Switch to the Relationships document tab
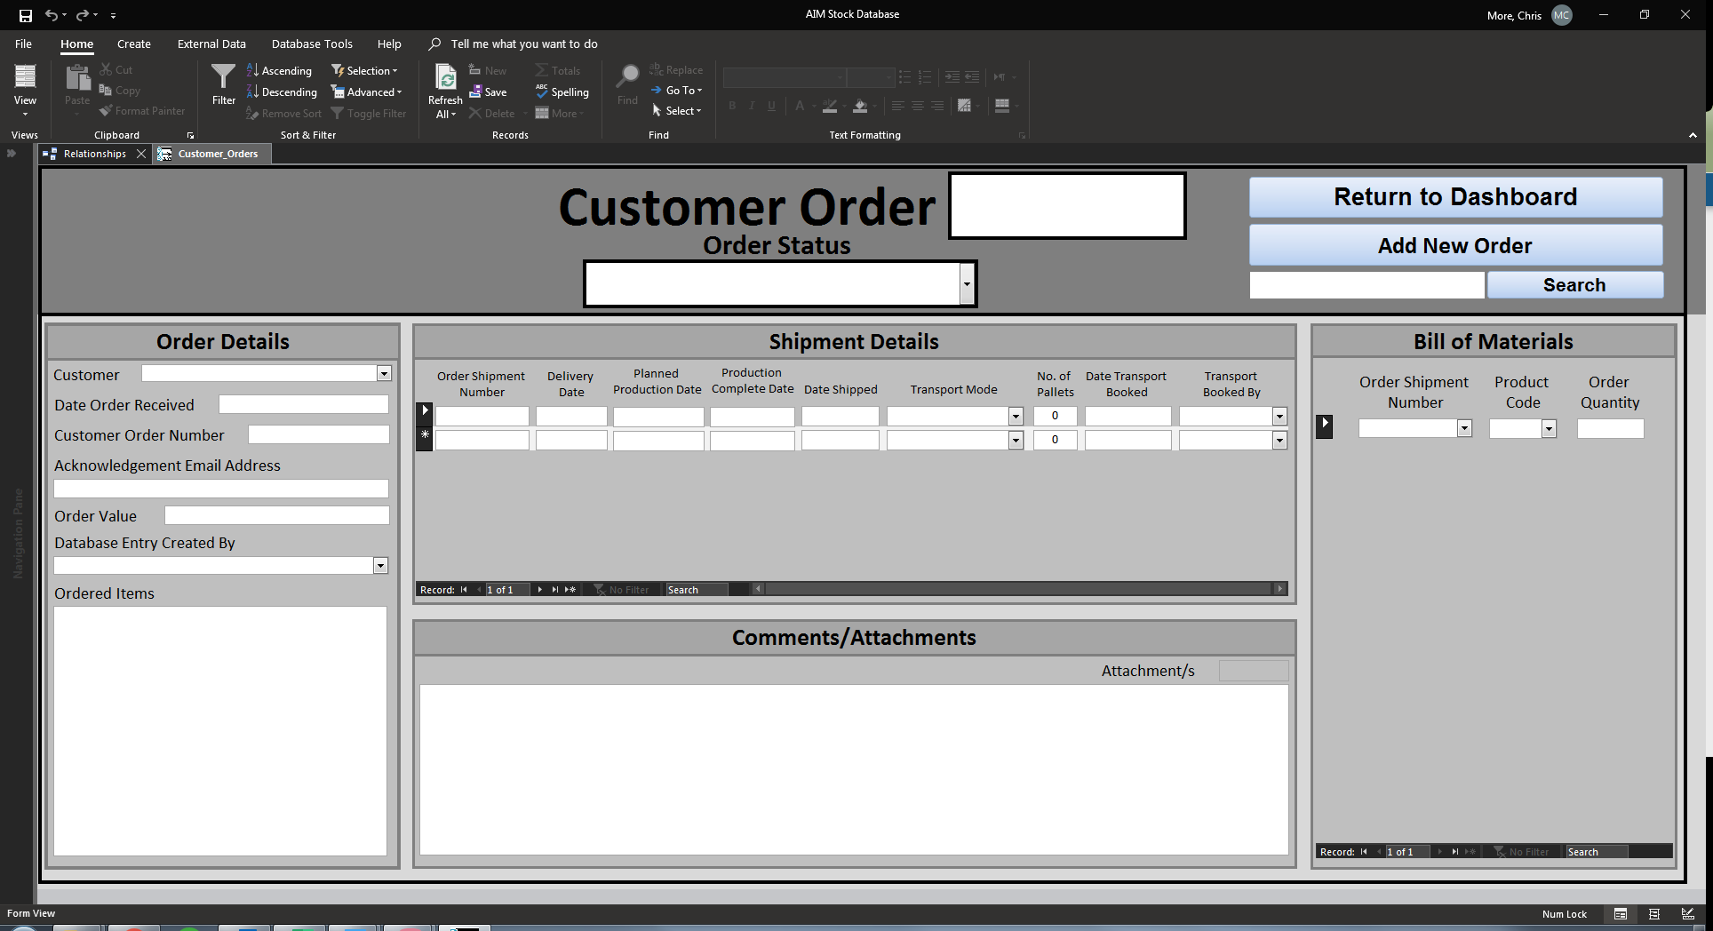The height and width of the screenshot is (931, 1713). tap(94, 154)
